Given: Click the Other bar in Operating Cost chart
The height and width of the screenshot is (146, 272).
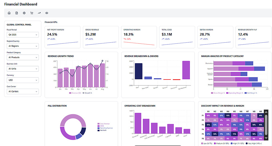Looking at the screenshot, I should [187, 131].
